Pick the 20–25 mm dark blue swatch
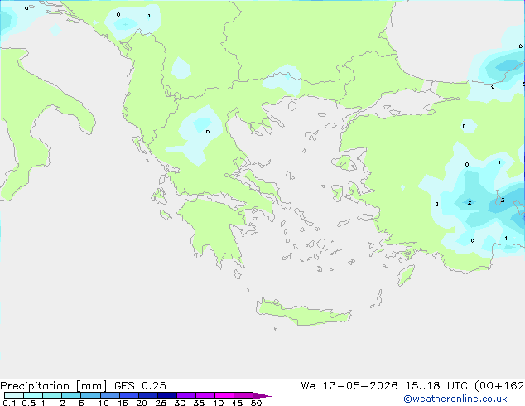Viewport: 525px width, 406px height. tap(147, 395)
